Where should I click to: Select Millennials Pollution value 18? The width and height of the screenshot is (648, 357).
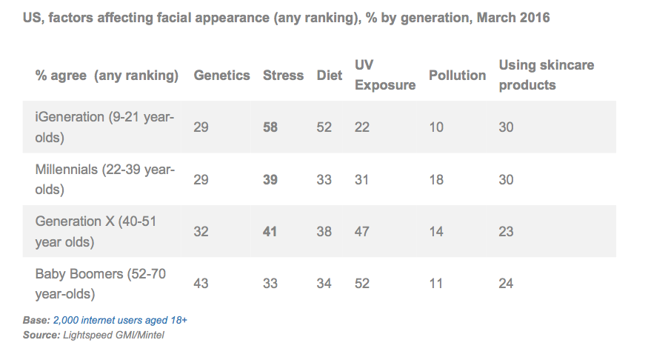pos(436,180)
